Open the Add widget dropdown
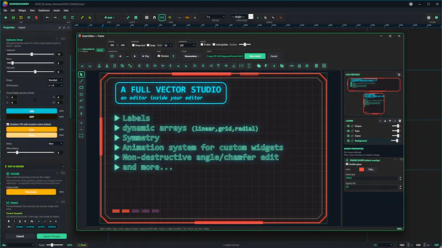 coord(110,18)
